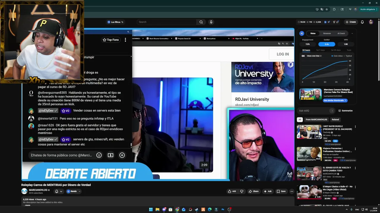Click the MARCIANOVLOG channel name

[x=38, y=190]
